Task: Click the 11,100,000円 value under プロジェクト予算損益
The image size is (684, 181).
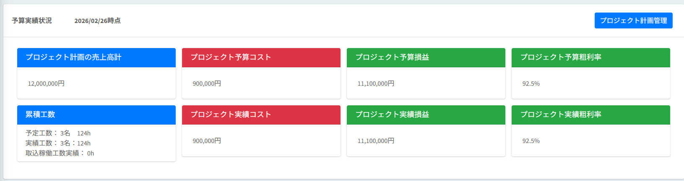Action: pos(376,84)
